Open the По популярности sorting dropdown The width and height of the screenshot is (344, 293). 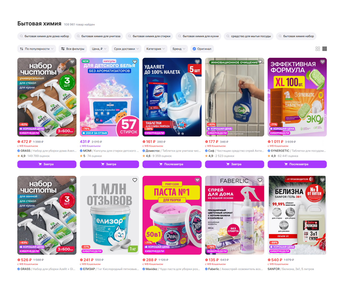click(x=37, y=49)
